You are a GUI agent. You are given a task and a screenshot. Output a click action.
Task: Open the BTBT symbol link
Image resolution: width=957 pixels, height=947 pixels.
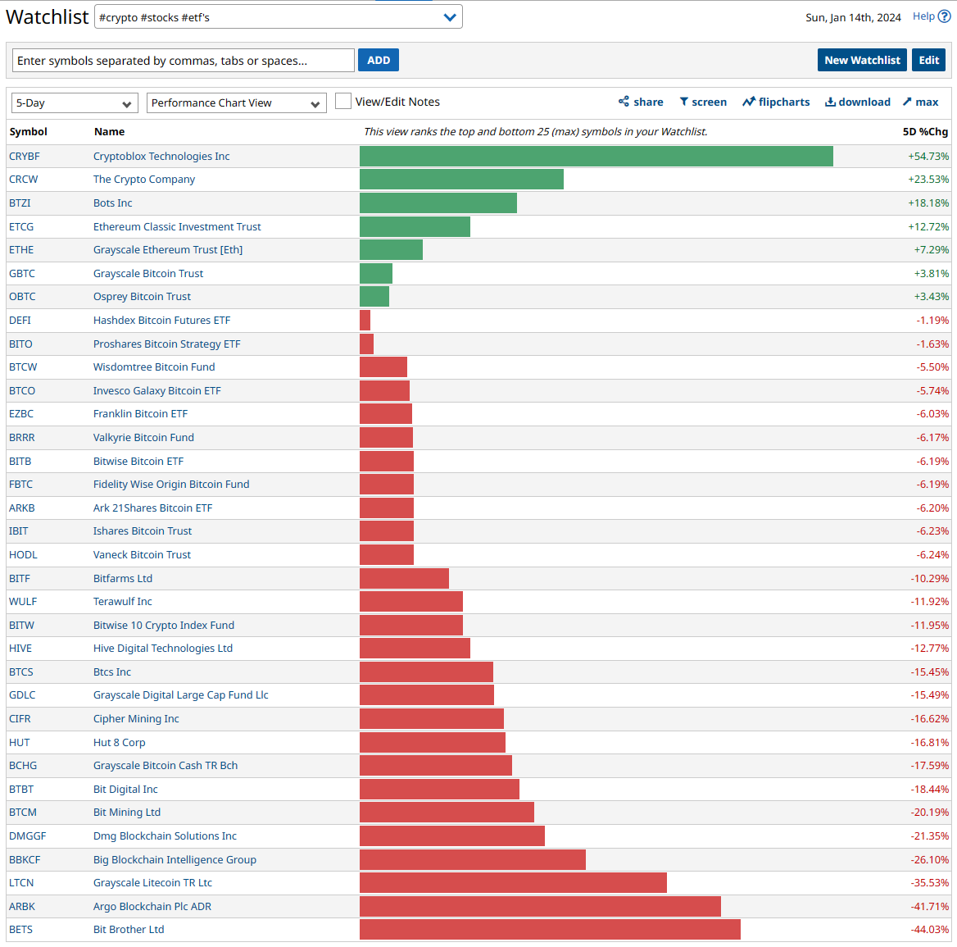[x=21, y=790]
